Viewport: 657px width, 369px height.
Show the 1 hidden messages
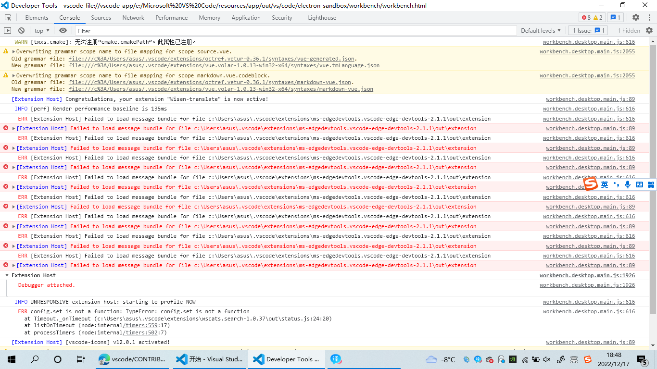click(629, 30)
